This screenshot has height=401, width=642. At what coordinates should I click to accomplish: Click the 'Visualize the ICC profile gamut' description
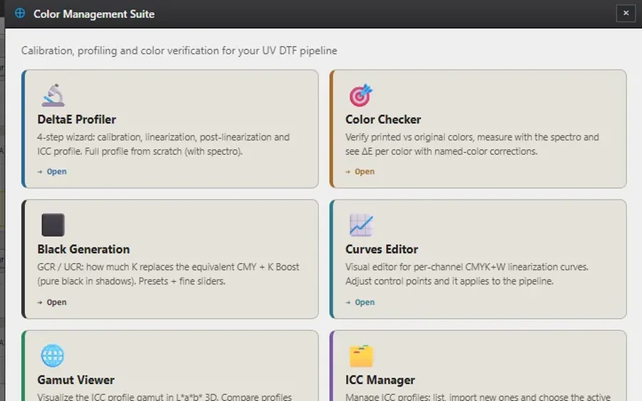pos(165,397)
